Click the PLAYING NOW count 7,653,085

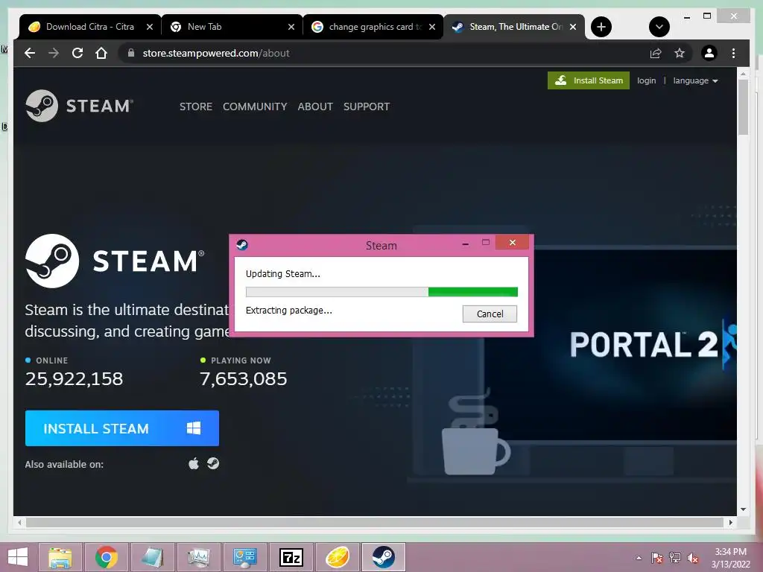point(244,378)
